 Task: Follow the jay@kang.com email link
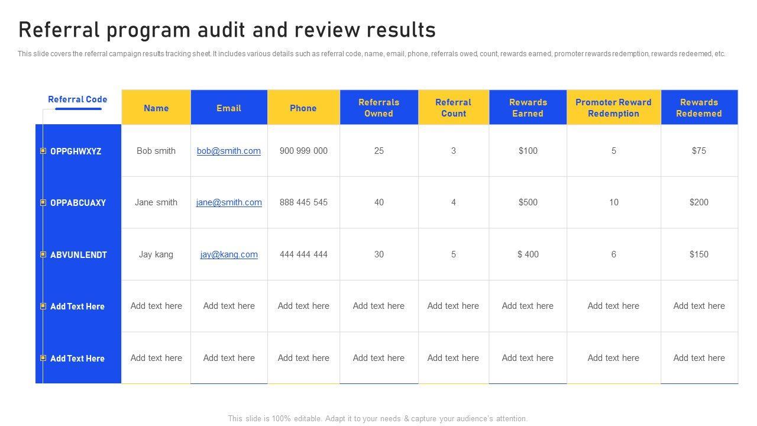229,254
